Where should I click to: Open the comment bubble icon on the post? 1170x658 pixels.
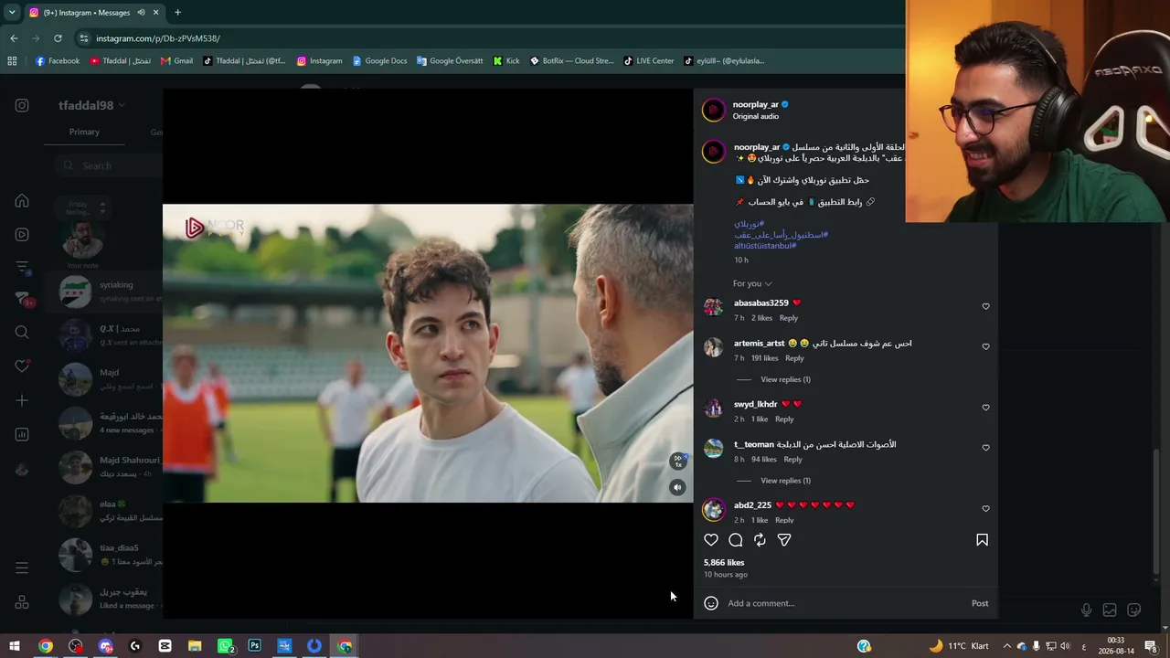point(736,540)
